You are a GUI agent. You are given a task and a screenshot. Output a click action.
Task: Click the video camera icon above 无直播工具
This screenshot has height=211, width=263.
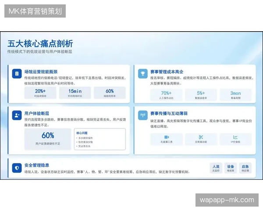[167, 137]
